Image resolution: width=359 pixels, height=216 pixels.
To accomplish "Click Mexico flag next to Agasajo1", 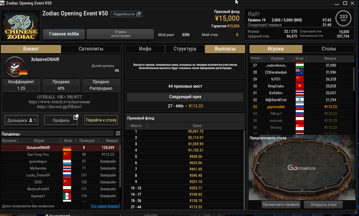I will pyautogui.click(x=67, y=196).
